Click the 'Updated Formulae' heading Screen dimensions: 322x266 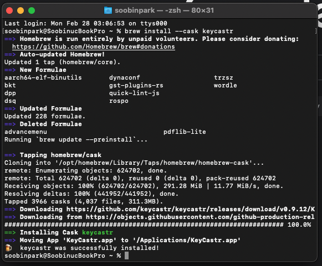[x=51, y=109]
